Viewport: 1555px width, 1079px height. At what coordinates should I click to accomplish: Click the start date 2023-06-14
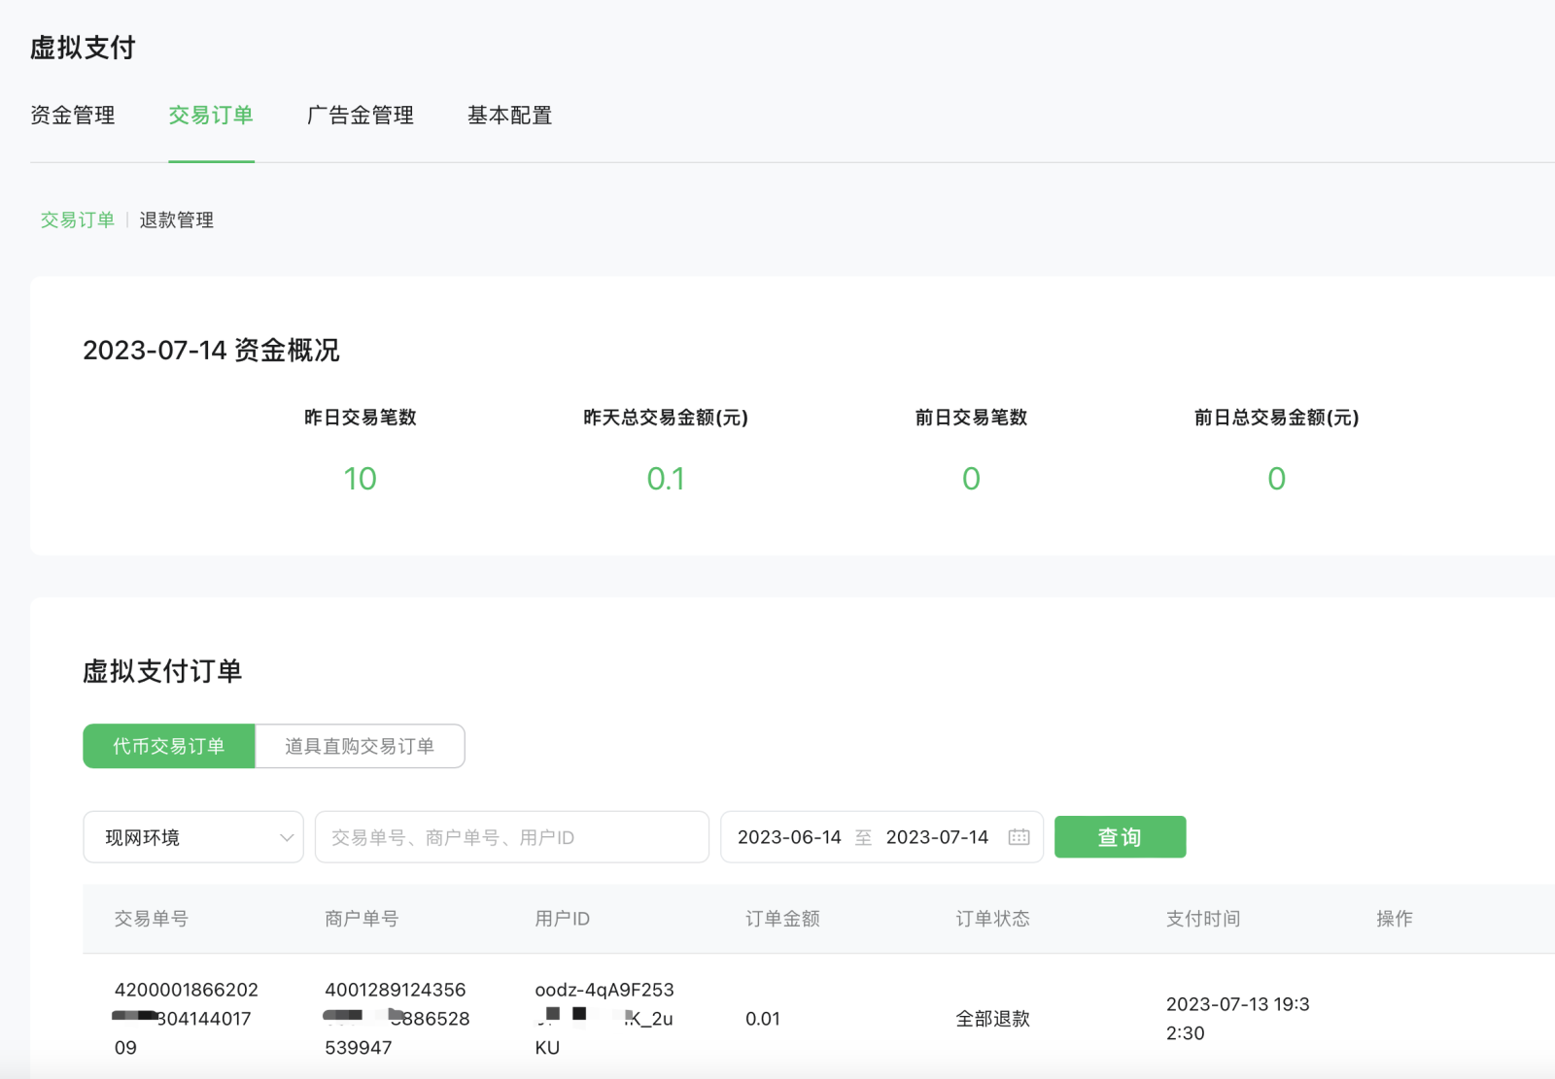pyautogui.click(x=789, y=837)
